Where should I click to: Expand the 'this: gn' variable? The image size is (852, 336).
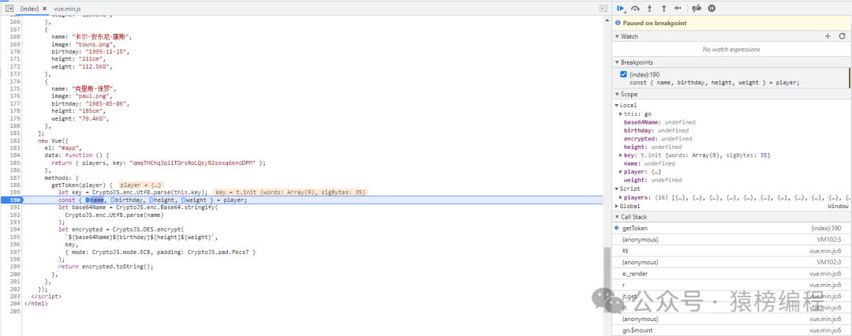coord(621,114)
